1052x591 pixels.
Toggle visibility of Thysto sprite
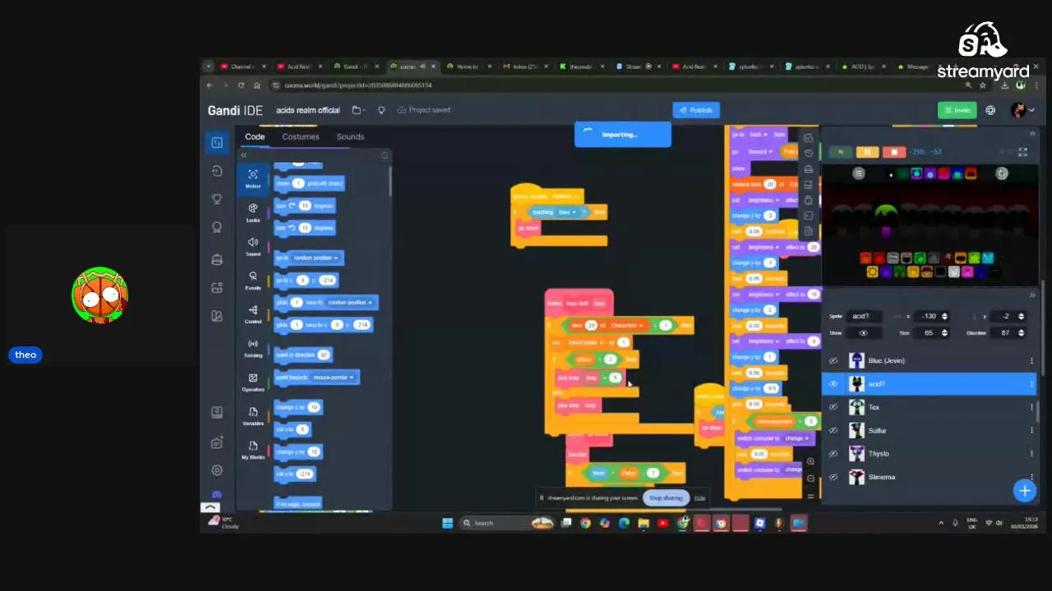(833, 454)
